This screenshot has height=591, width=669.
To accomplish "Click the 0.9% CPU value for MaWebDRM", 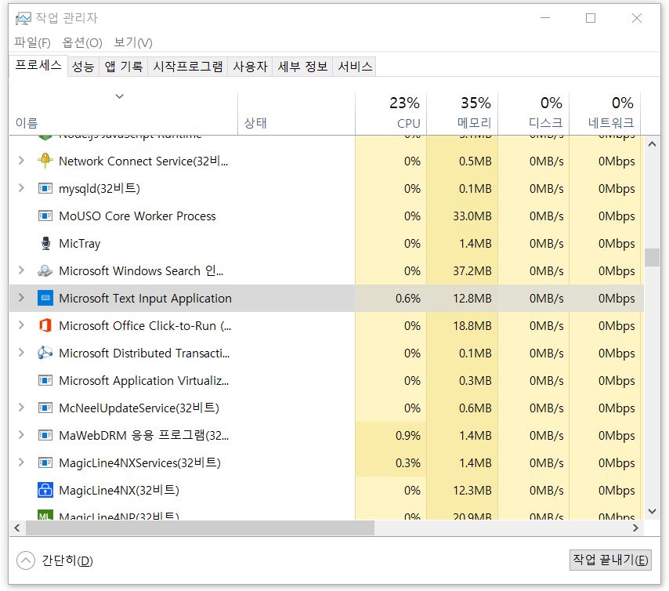I will [408, 436].
